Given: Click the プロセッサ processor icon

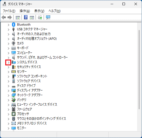Looking at the screenshot, I should tap(13, 114).
